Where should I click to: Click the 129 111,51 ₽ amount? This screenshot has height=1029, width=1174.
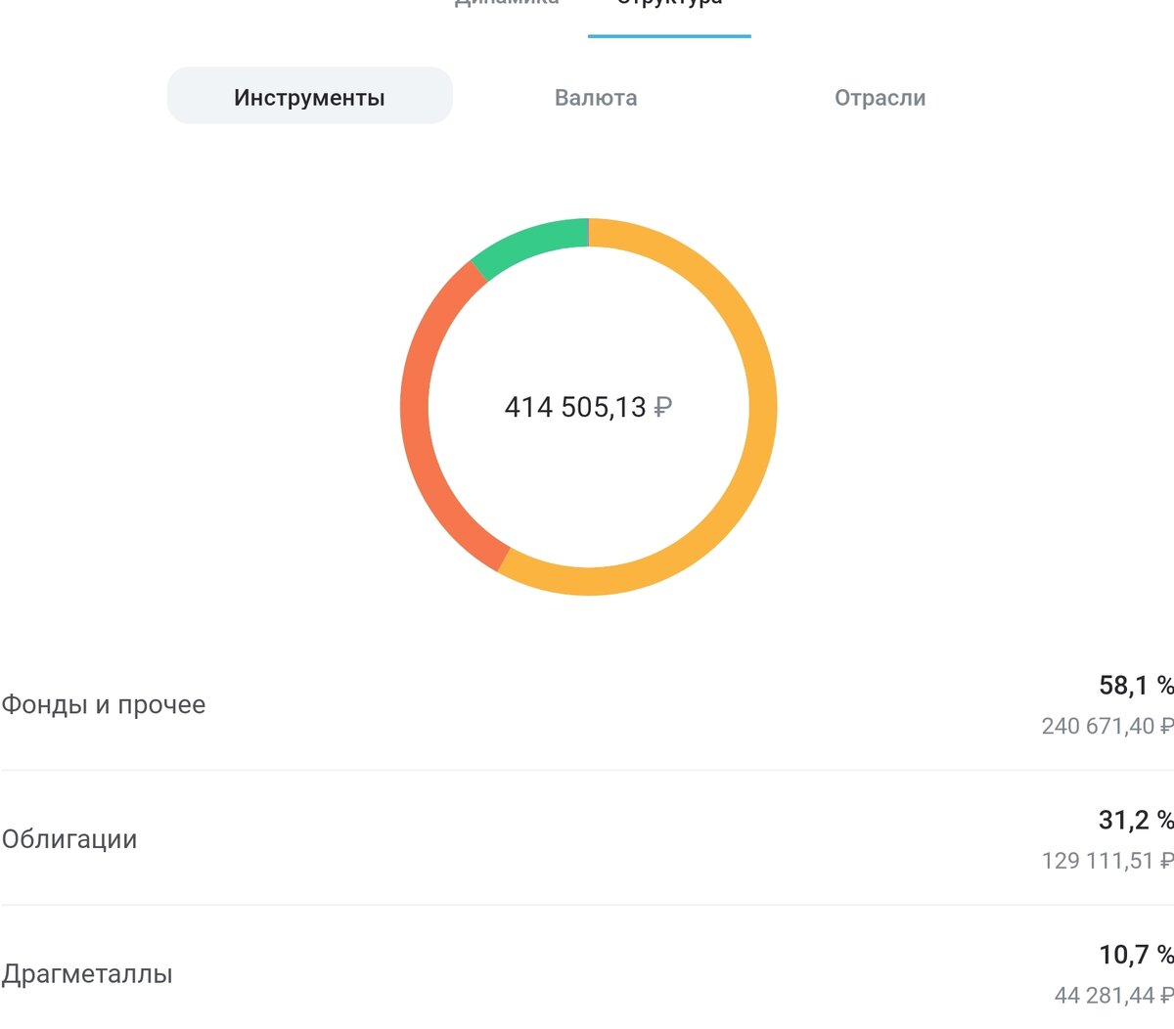1107,861
